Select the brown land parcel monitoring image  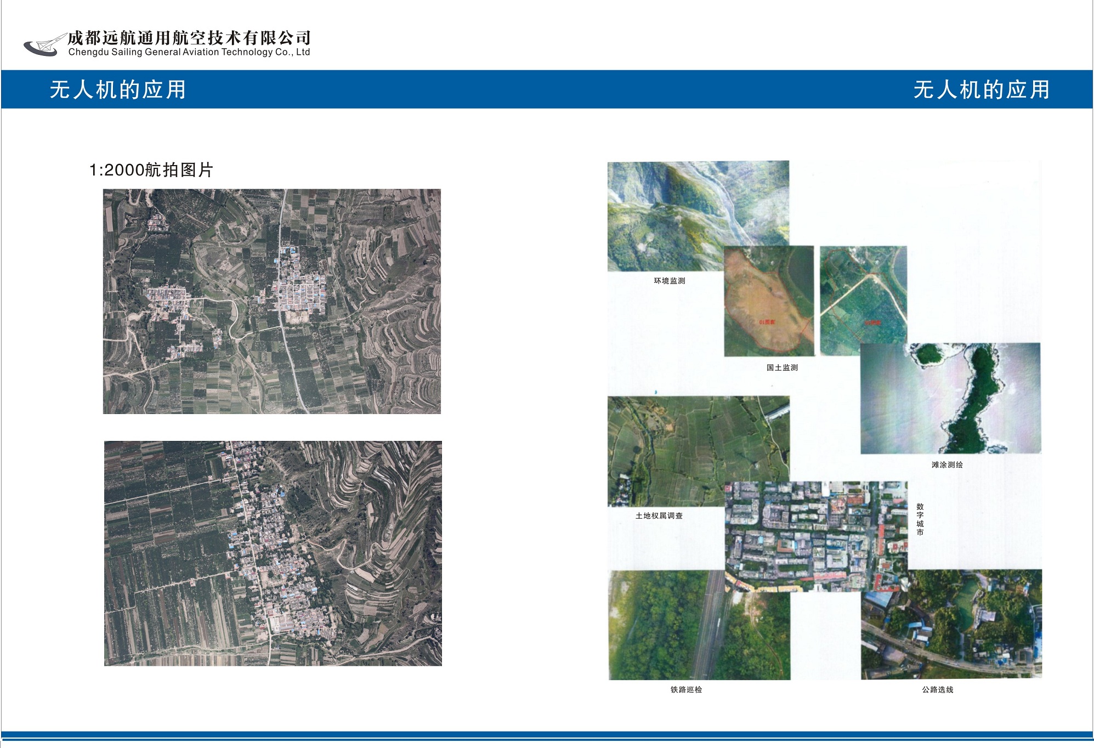[x=768, y=301]
